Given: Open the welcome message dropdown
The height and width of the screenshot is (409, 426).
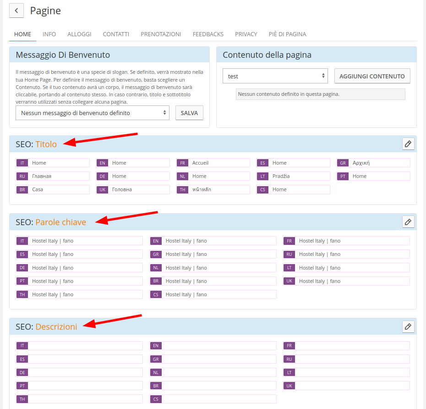Looking at the screenshot, I should click(x=92, y=113).
